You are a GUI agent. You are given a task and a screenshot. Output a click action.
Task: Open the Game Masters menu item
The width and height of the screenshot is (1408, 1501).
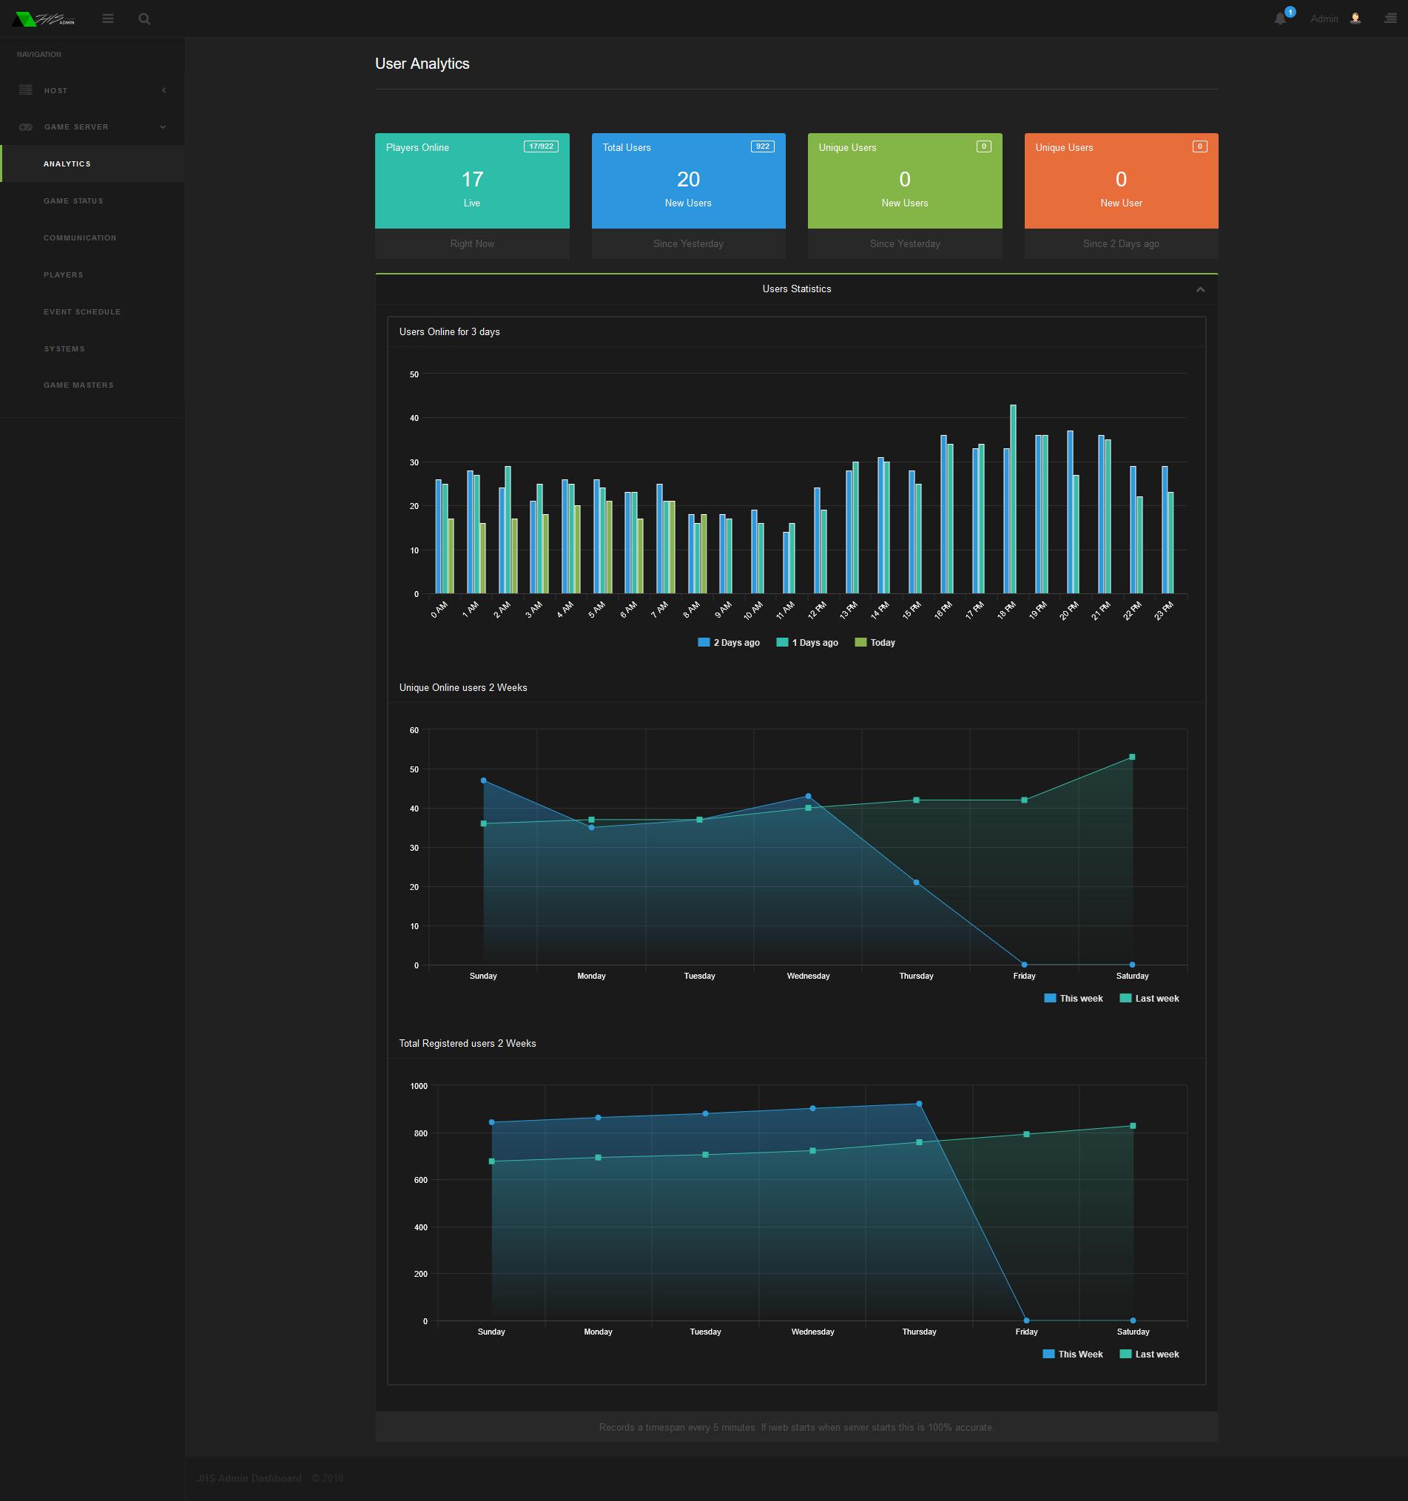[92, 385]
